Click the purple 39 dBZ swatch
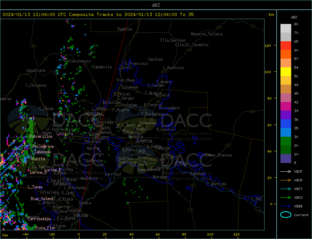 pos(286,115)
